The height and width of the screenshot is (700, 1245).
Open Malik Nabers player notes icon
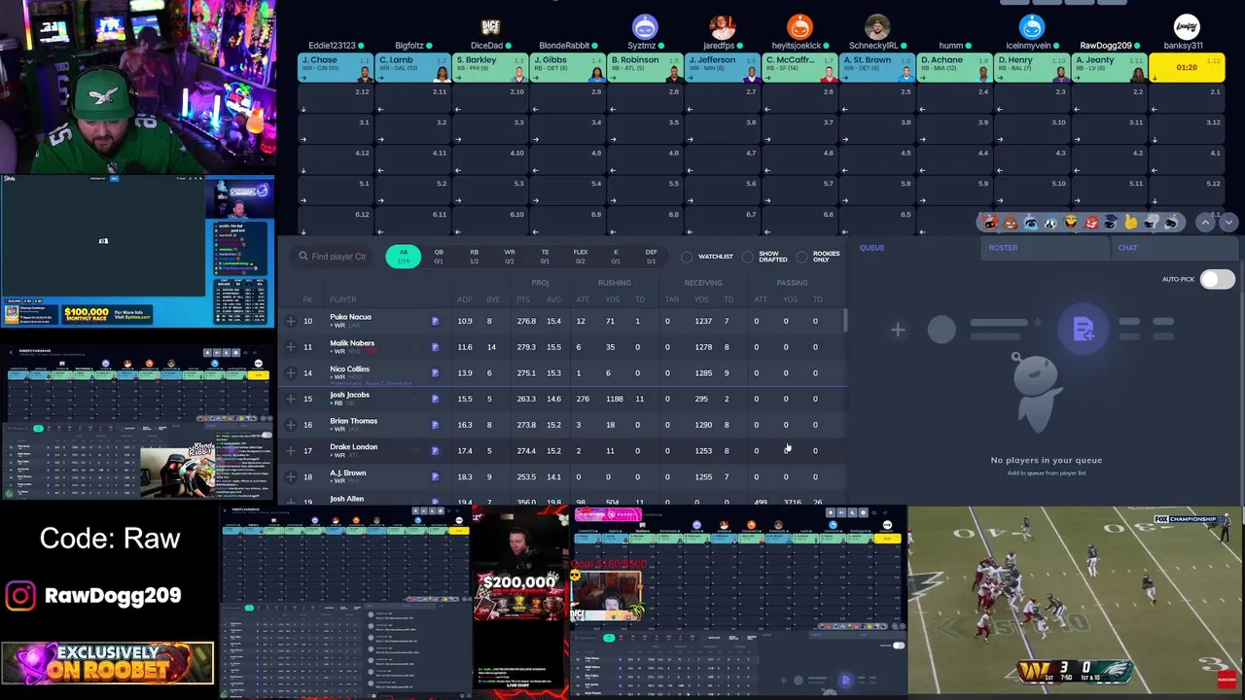tap(435, 347)
